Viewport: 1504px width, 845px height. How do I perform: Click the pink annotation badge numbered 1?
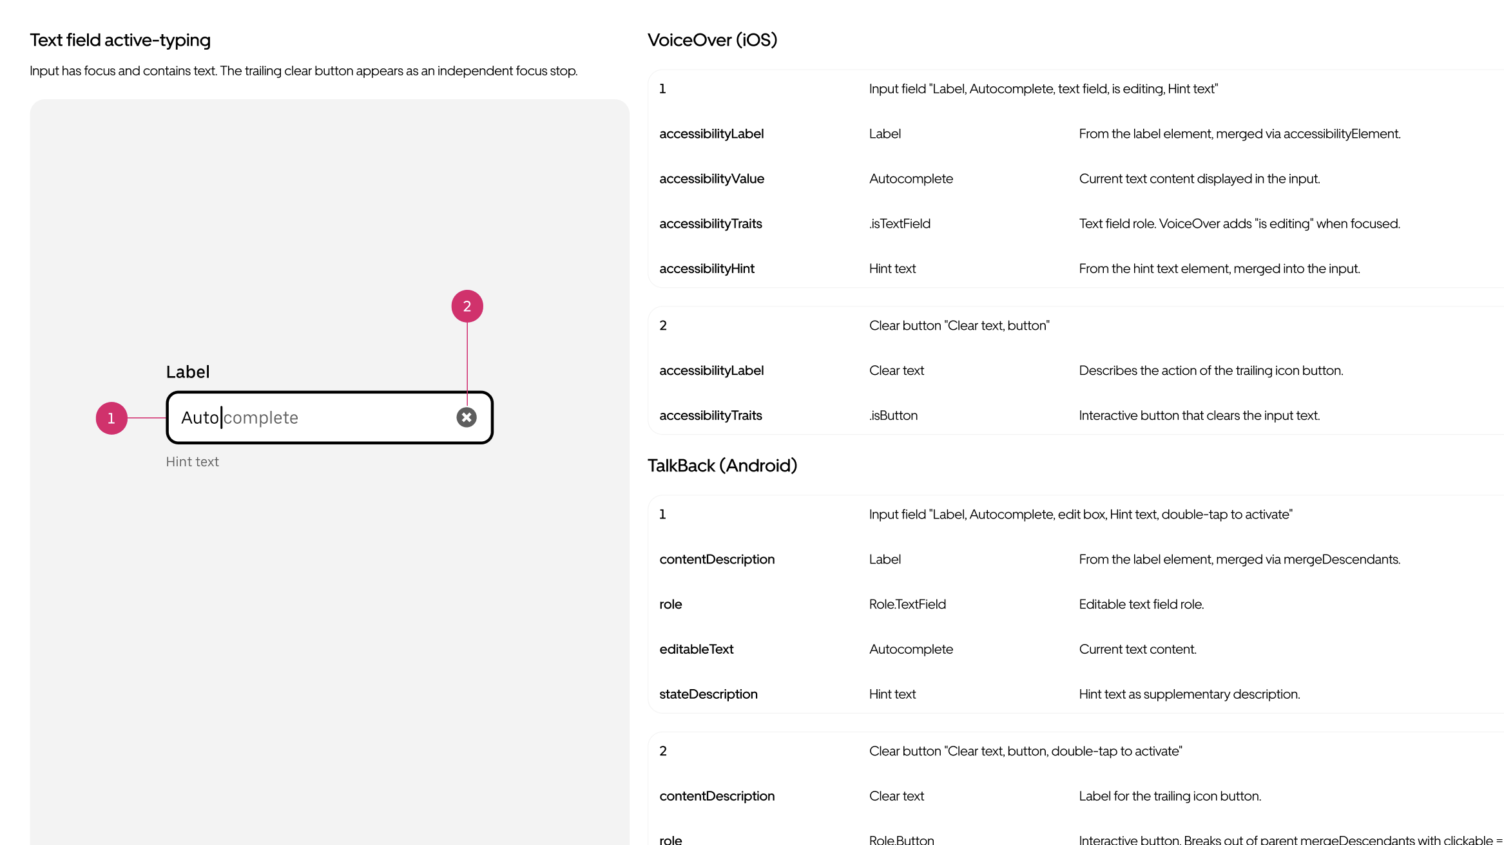pyautogui.click(x=111, y=418)
